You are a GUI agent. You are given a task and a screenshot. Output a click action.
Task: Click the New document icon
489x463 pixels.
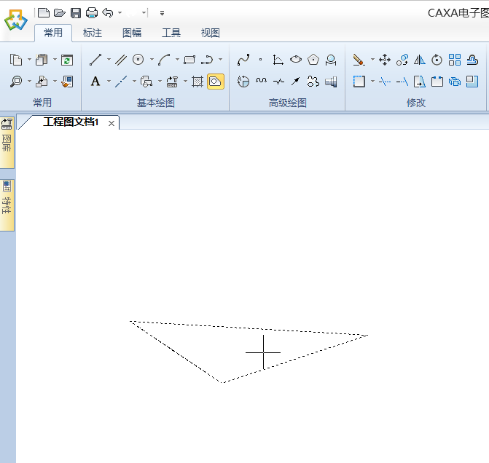coord(44,13)
